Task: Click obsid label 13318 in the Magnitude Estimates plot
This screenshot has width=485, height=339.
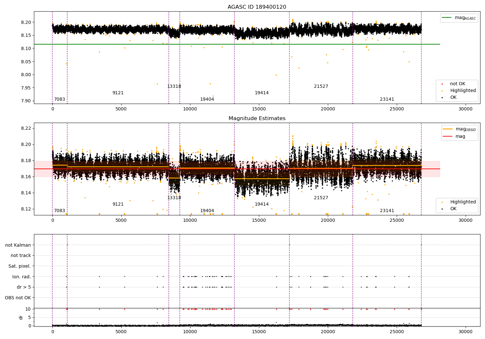Action: [174, 198]
